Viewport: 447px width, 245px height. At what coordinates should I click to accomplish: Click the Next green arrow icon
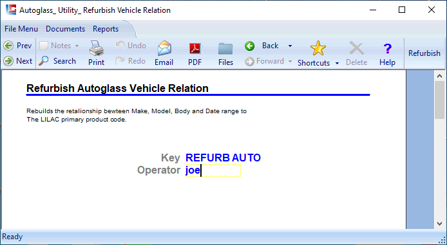pos(8,61)
